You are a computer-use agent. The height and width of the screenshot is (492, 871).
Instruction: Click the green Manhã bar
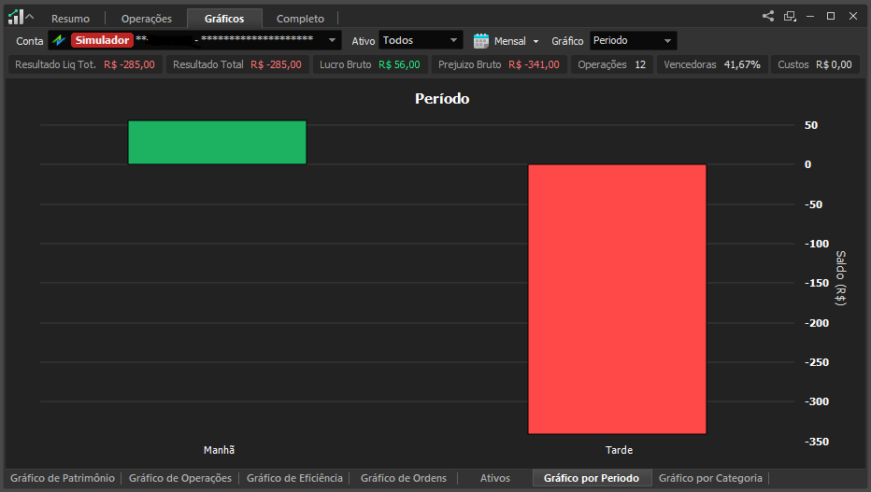click(x=217, y=143)
